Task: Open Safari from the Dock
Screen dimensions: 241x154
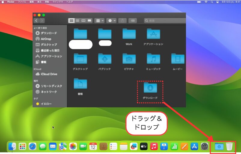Action: [x=32, y=146]
